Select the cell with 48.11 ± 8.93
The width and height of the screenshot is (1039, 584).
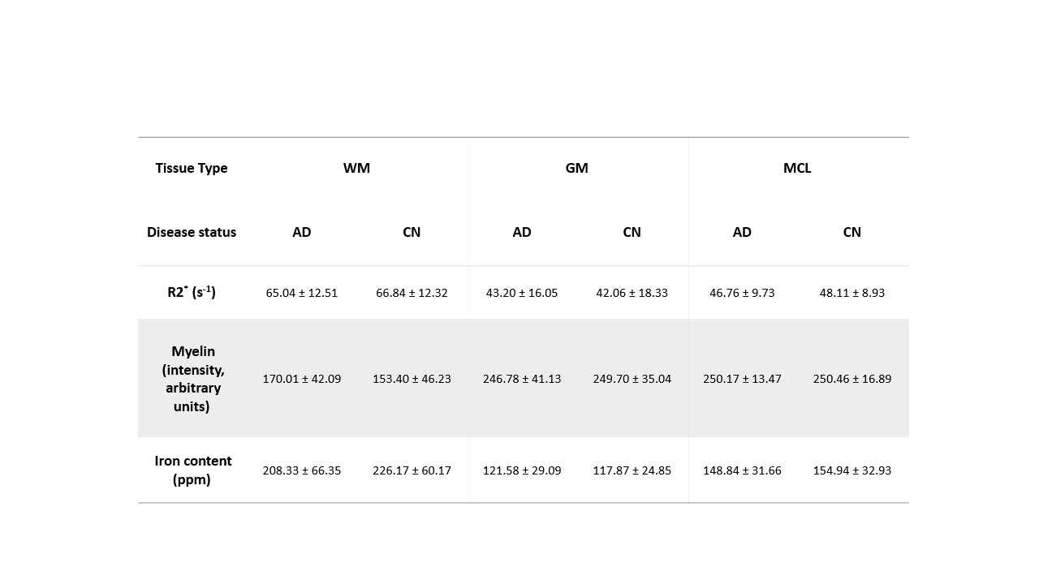click(851, 293)
